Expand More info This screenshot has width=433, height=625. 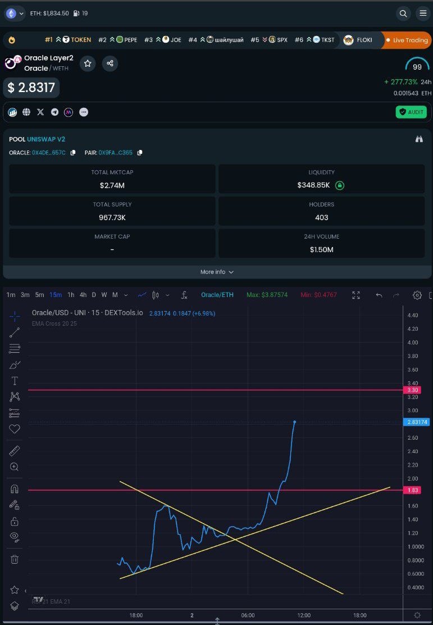coord(217,272)
